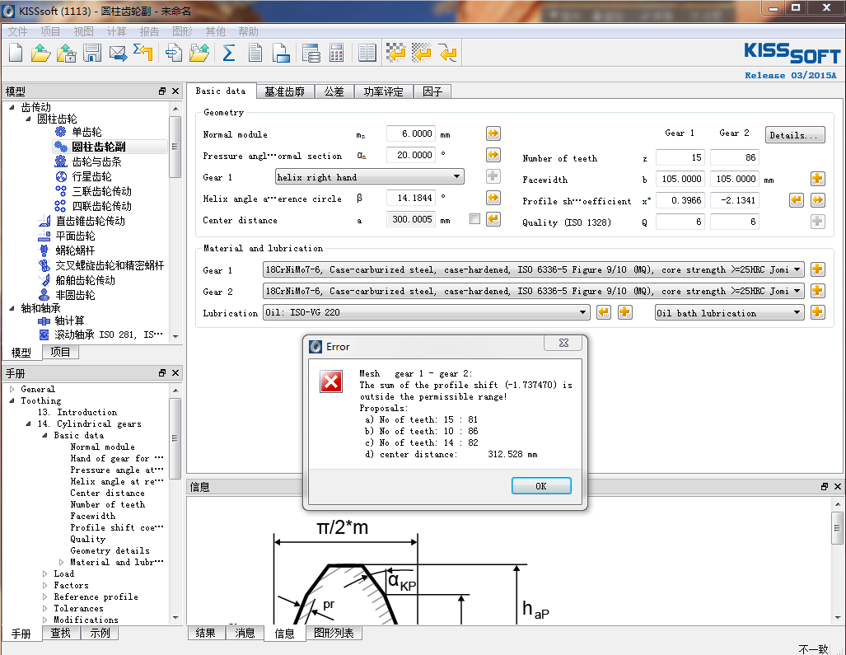Viewport: 846px width, 655px height.
Task: Click the Normal module input field
Action: tap(410, 133)
